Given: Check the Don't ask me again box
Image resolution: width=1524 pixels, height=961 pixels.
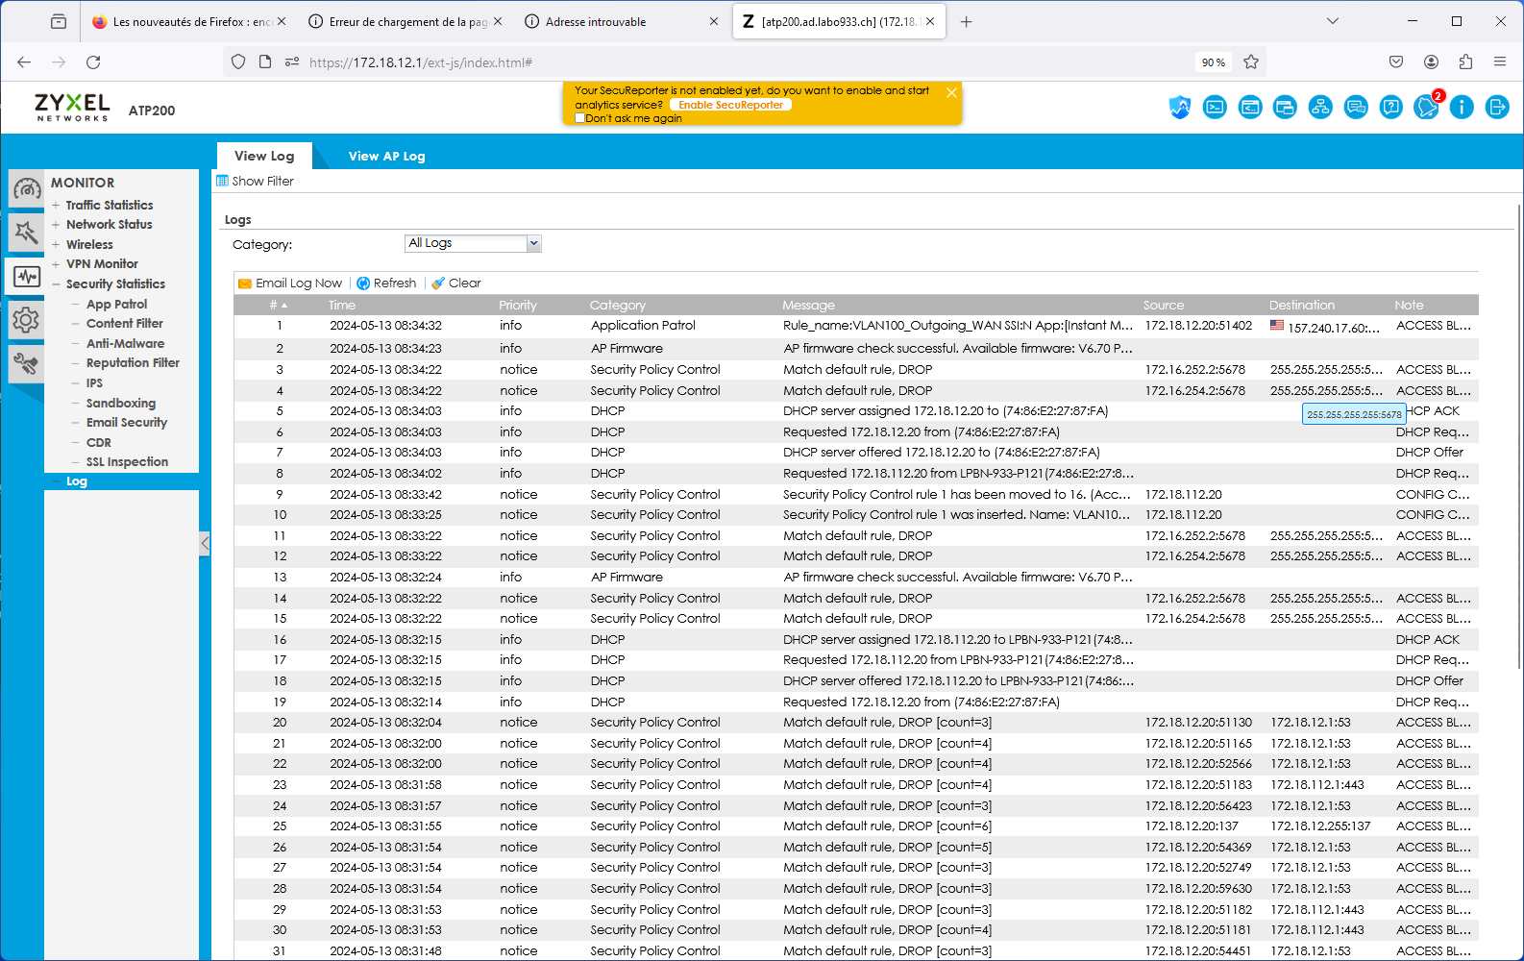Looking at the screenshot, I should tap(579, 118).
